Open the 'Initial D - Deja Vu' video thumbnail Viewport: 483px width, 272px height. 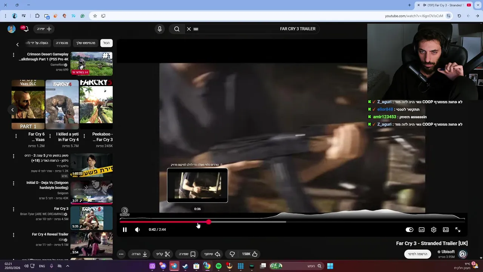click(91, 192)
